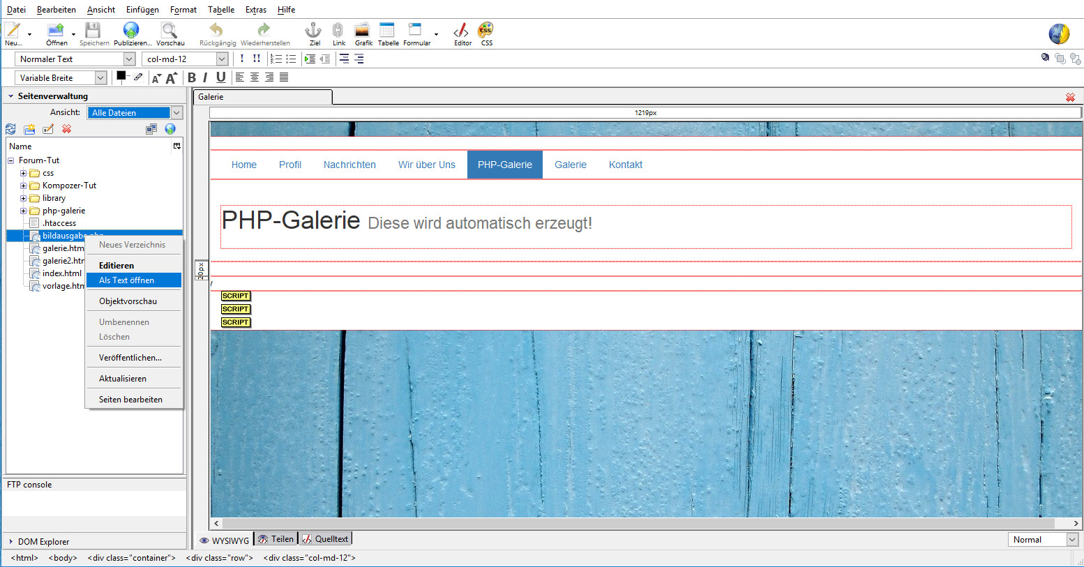This screenshot has width=1084, height=567.
Task: Decrease font size with smaller A icon
Action: coord(156,78)
